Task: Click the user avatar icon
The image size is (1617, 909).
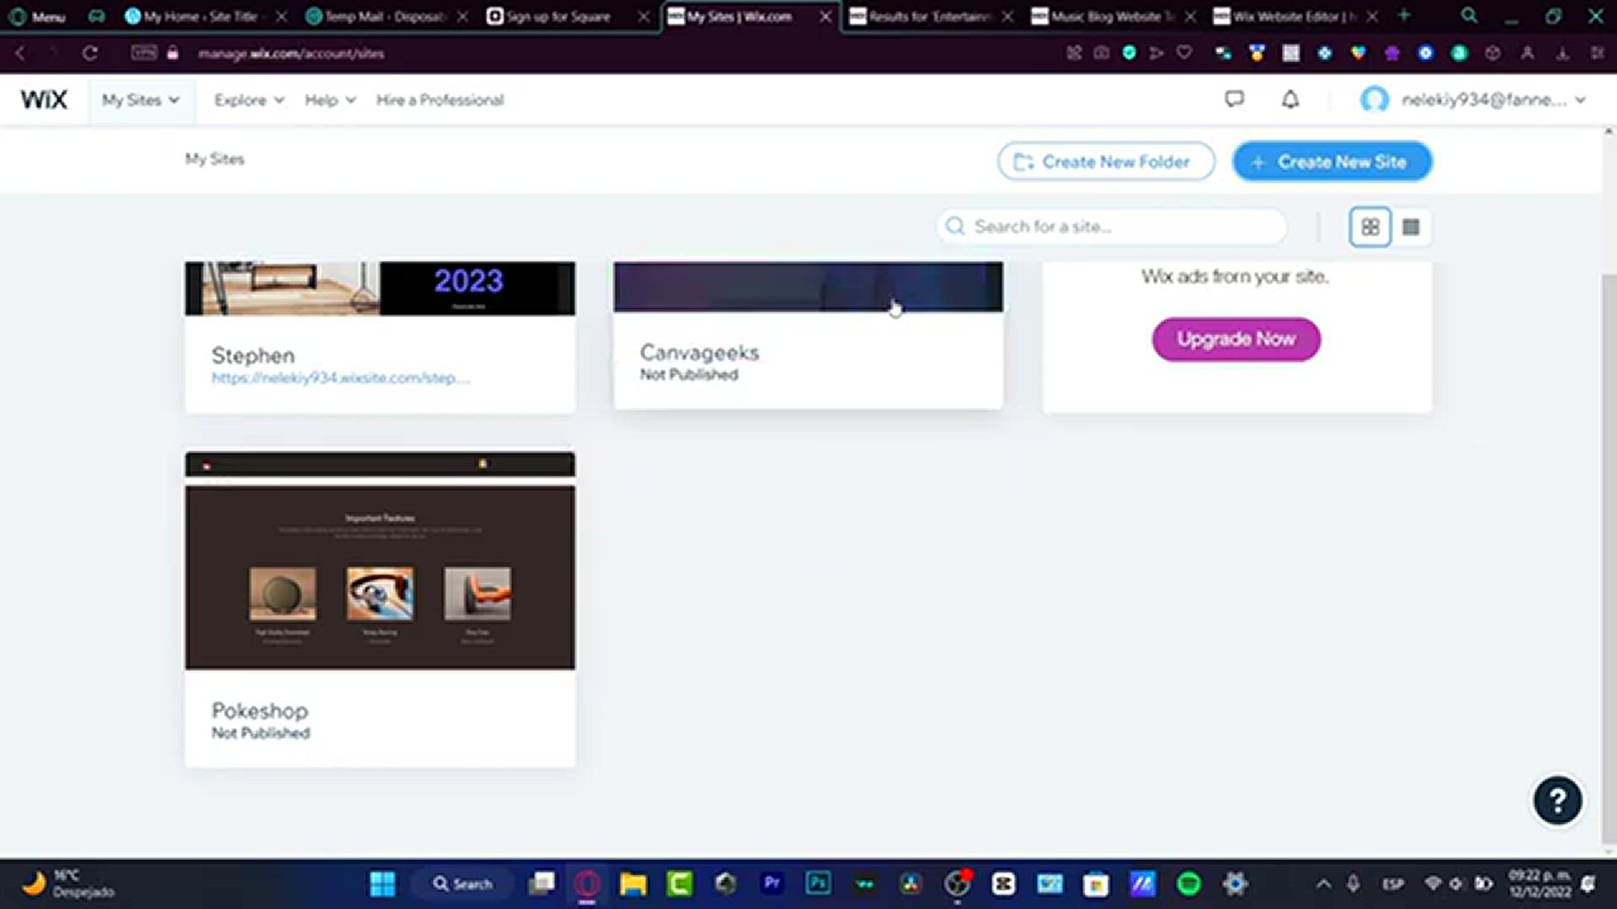Action: click(1374, 99)
